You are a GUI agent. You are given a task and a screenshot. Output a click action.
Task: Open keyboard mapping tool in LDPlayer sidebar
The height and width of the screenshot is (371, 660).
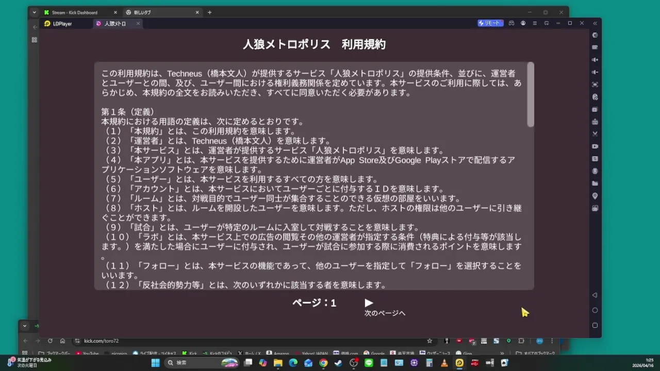point(595,47)
